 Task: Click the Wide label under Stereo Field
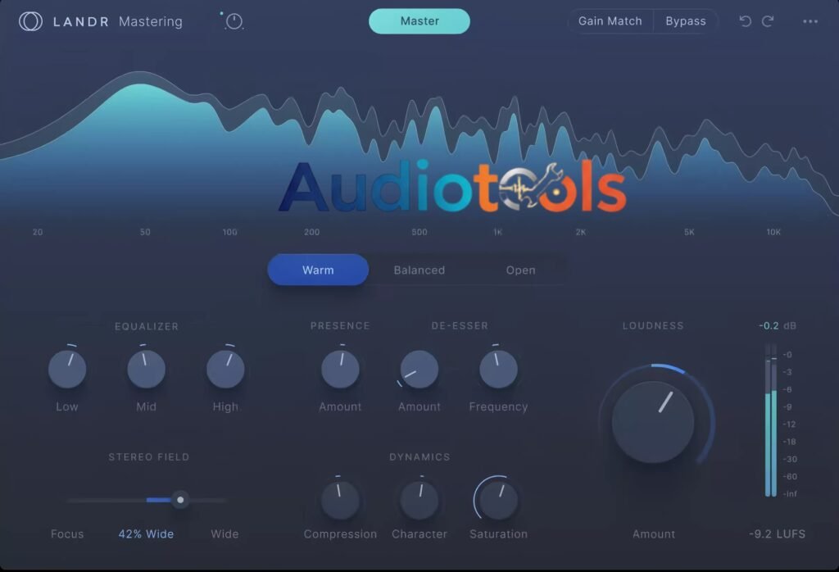point(224,534)
